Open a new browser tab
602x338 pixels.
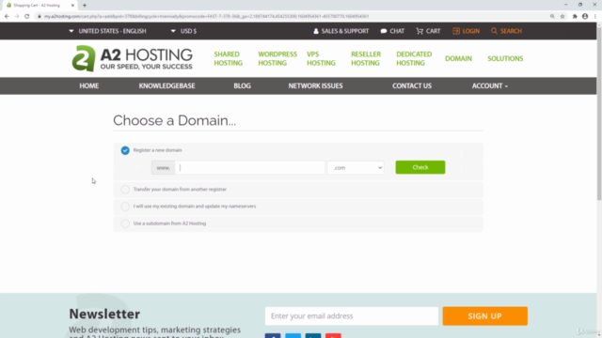click(x=85, y=6)
